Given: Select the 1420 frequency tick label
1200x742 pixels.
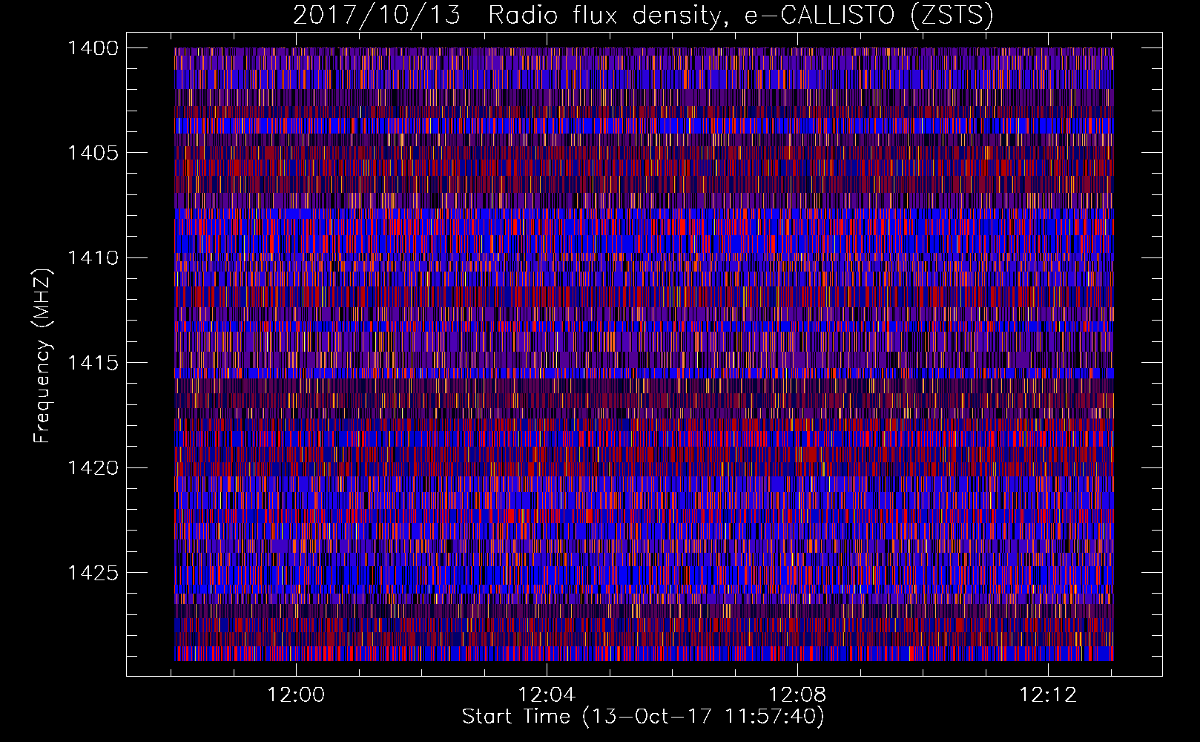Looking at the screenshot, I should 93,468.
